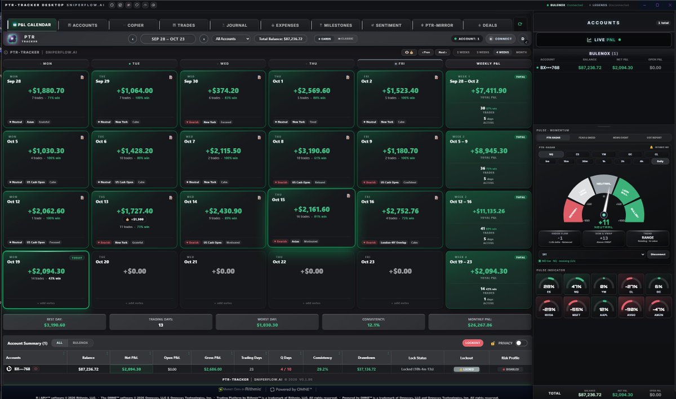Image resolution: width=676 pixels, height=399 pixels.
Task: Click the refresh icon beside the Deals tab
Action: [521, 25]
